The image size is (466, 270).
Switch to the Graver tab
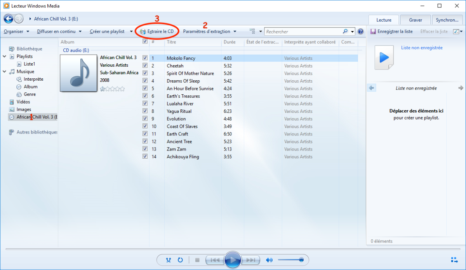[x=416, y=20]
